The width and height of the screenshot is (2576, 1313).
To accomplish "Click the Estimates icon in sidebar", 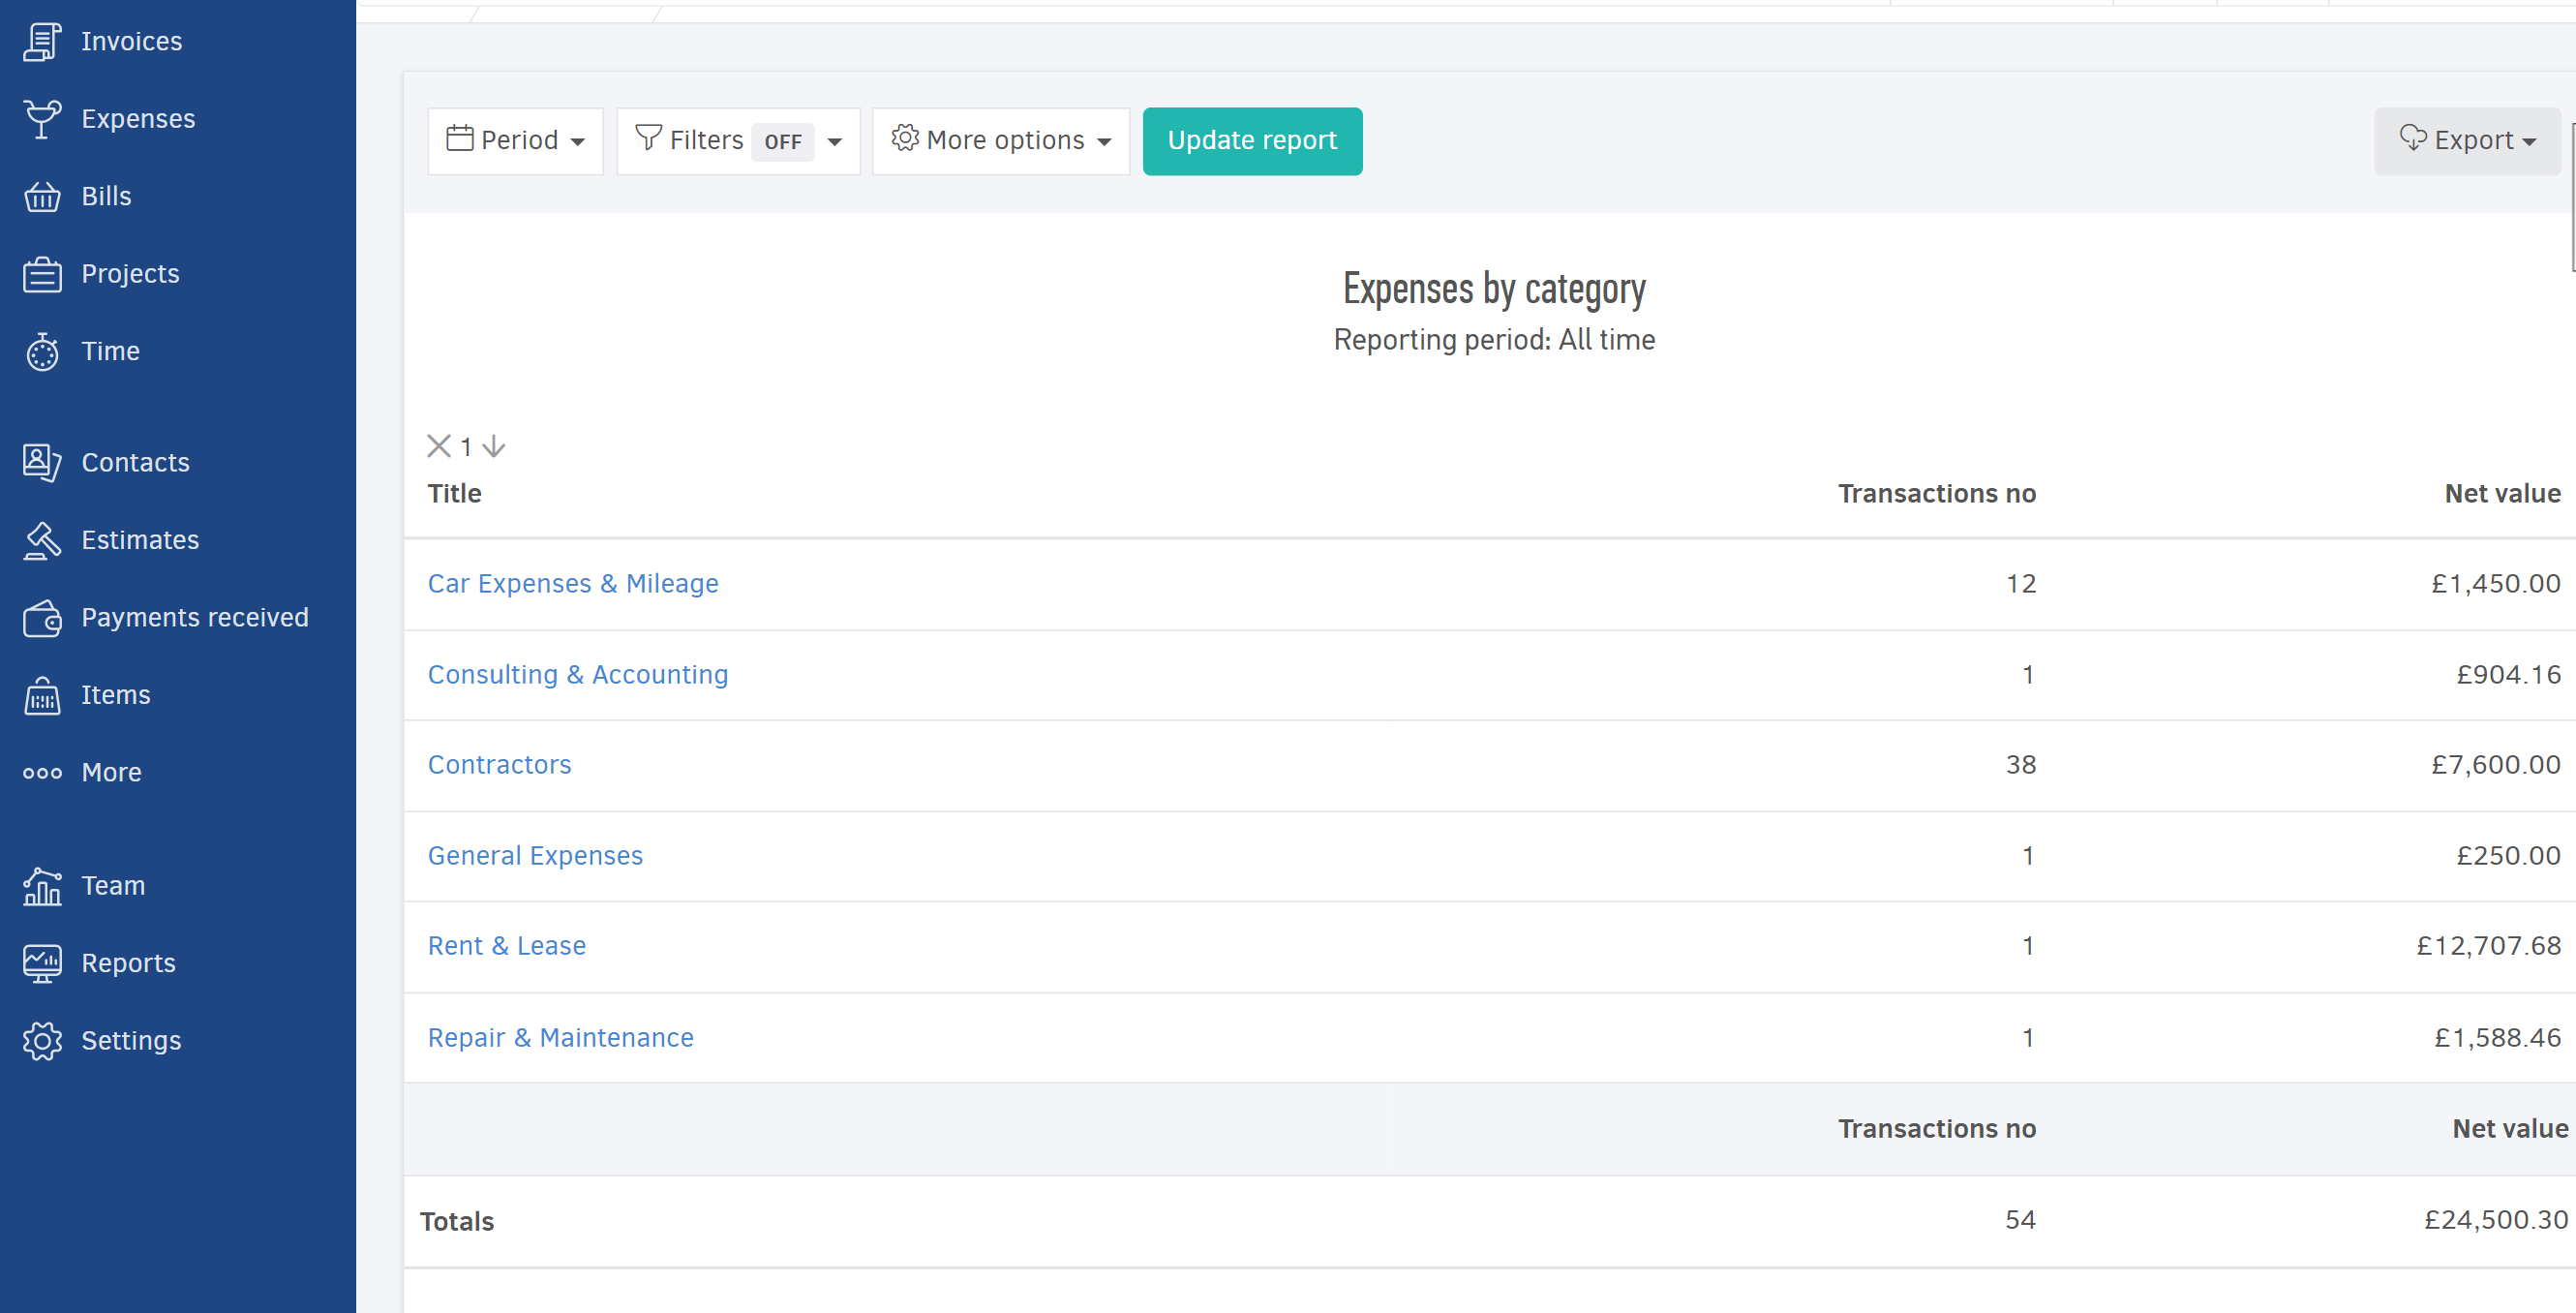I will pyautogui.click(x=40, y=539).
